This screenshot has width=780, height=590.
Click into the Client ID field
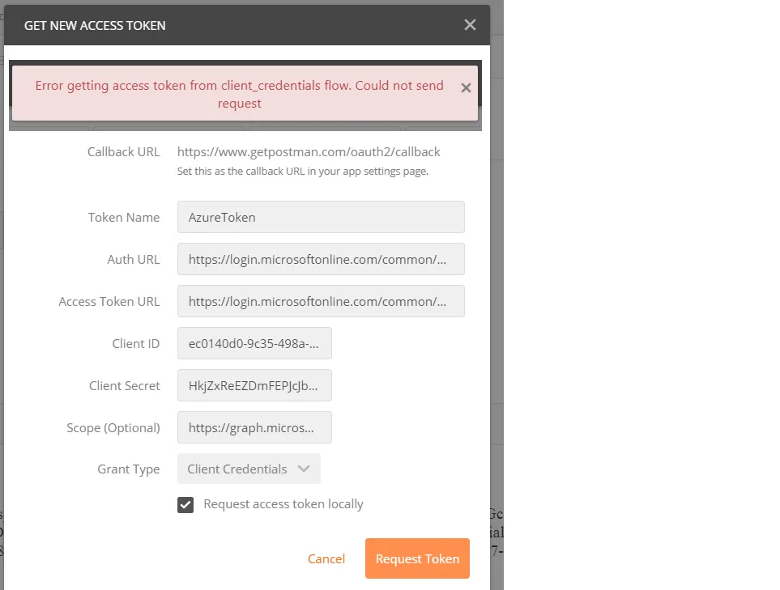pyautogui.click(x=254, y=343)
